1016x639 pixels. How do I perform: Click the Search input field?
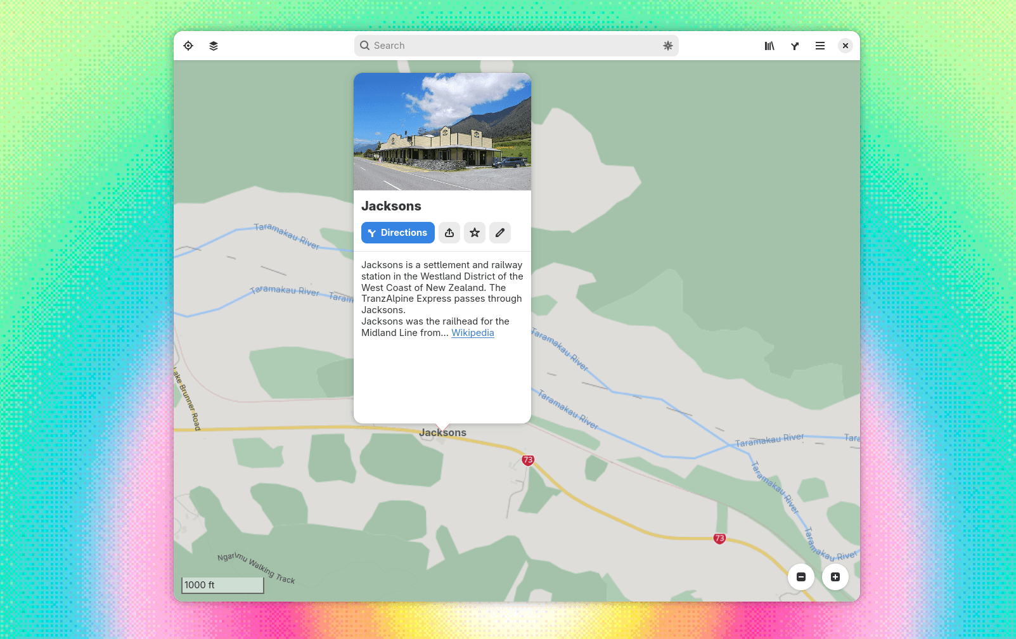pyautogui.click(x=507, y=46)
